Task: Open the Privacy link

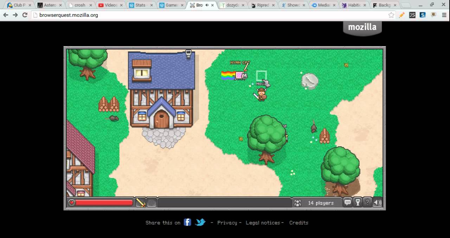Action: [x=227, y=223]
